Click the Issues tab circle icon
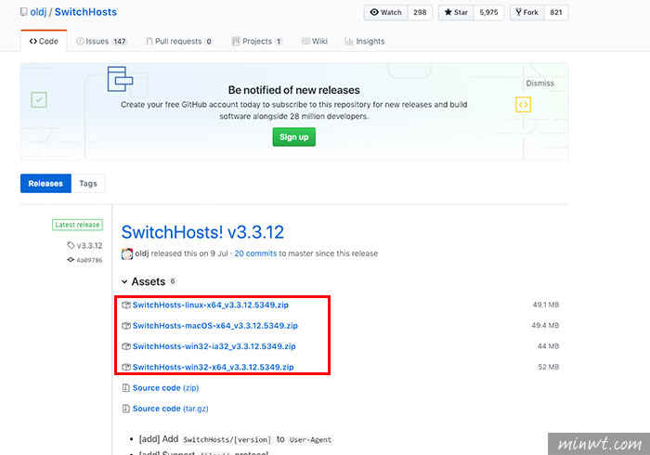 pos(80,41)
